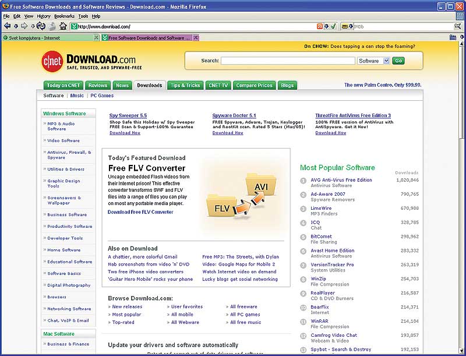
Task: Click the New releases browse link
Action: [x=127, y=306]
